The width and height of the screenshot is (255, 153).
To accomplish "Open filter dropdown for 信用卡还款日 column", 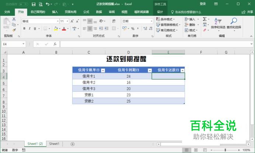I will click(182, 70).
